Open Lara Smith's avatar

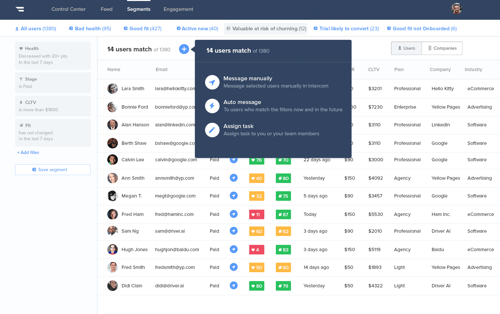113,89
